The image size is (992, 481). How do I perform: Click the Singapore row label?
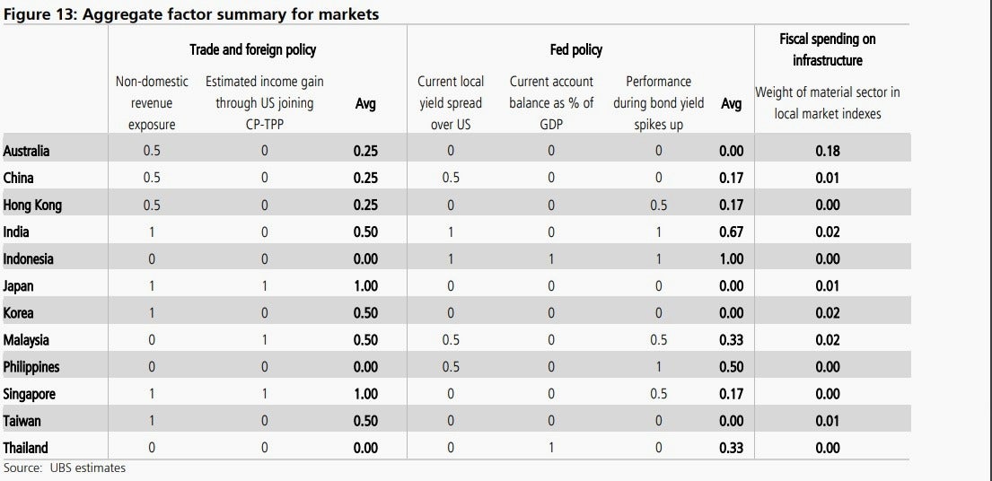(29, 395)
